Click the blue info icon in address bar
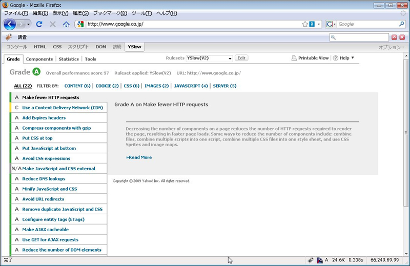 point(312,24)
